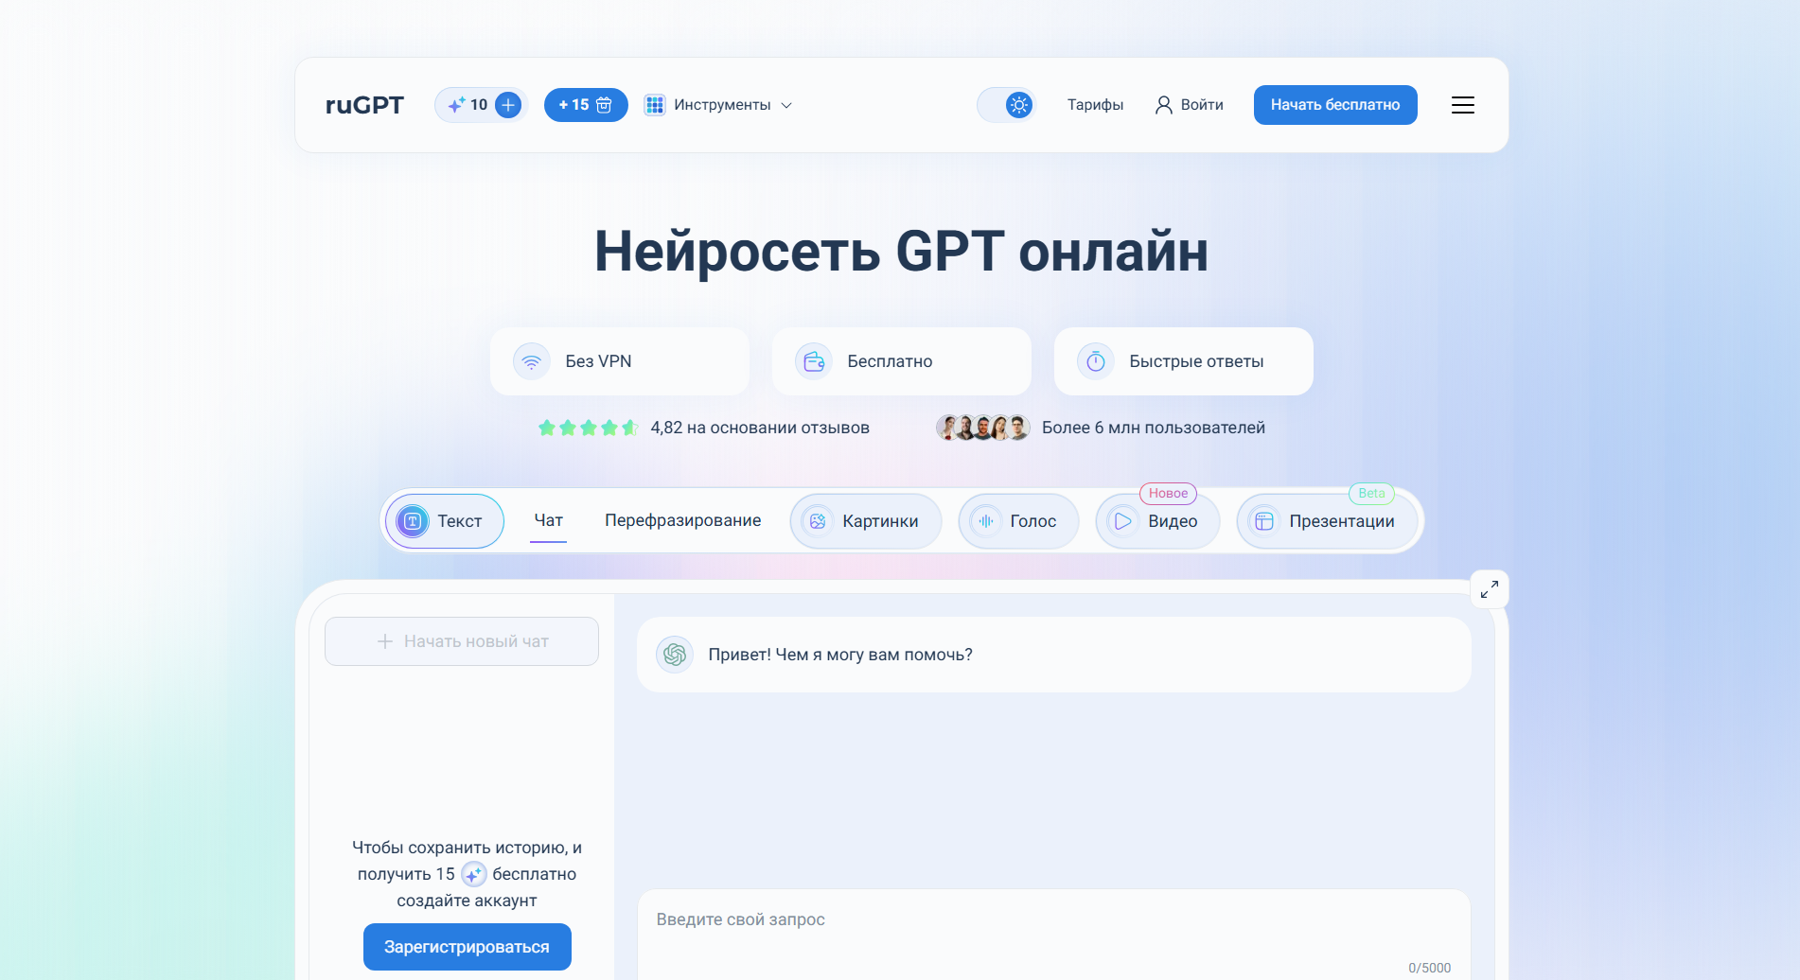Select the Картинки image generation mode
This screenshot has width=1800, height=980.
pos(865,521)
